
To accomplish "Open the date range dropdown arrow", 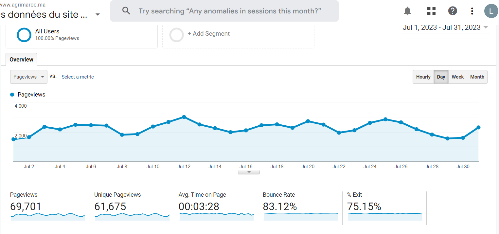I will point(486,27).
